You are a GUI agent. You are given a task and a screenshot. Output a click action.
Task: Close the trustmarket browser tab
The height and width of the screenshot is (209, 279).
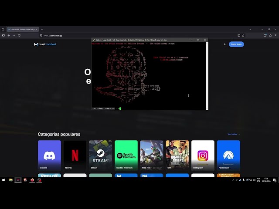(x=37, y=29)
